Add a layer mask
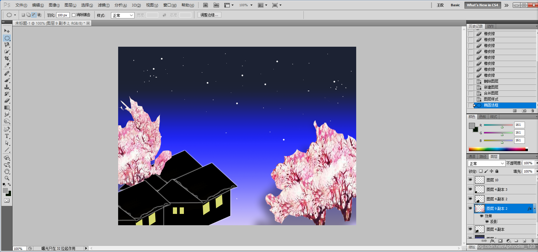Image resolution: width=538 pixels, height=252 pixels. tap(500, 241)
